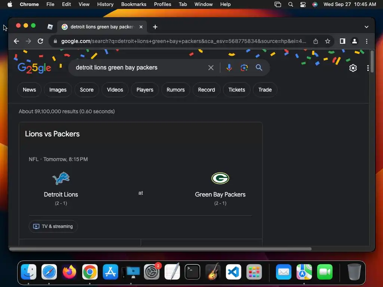Viewport: 383px width, 287px height.
Task: Launch Firefox from the Dock
Action: tap(69, 272)
